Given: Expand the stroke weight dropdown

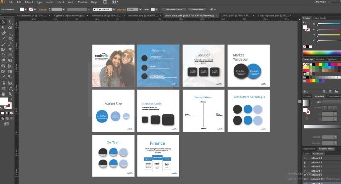Looking at the screenshot, I should (64, 10).
